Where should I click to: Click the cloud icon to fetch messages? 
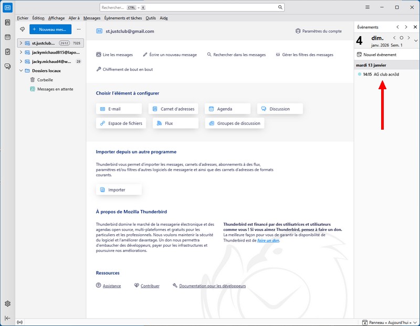22,29
